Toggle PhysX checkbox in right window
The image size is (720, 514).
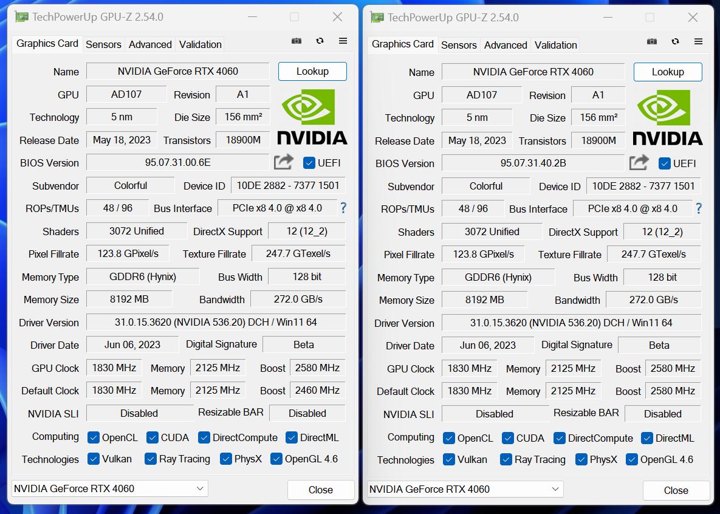point(581,459)
